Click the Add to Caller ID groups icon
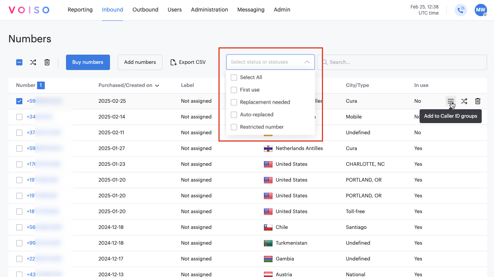The height and width of the screenshot is (277, 494). 451,101
